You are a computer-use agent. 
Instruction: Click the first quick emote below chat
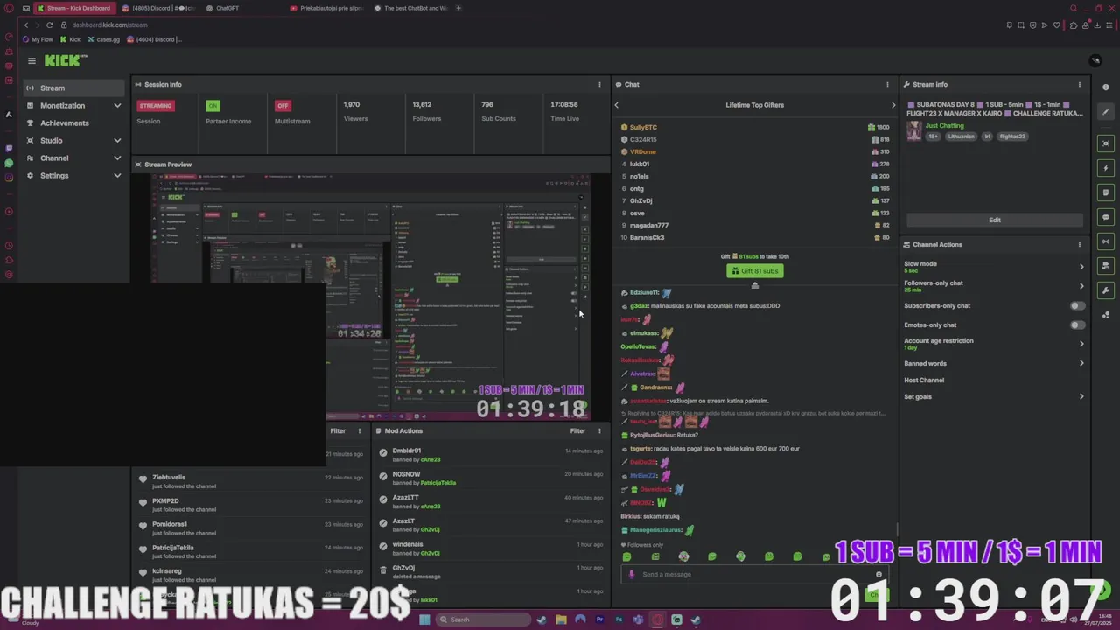click(626, 556)
